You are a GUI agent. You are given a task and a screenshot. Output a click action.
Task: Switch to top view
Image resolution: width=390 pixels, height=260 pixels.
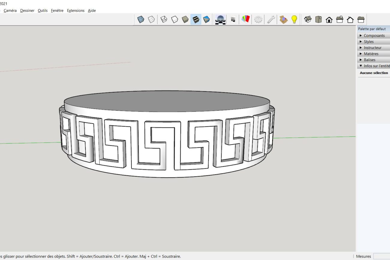pos(318,19)
